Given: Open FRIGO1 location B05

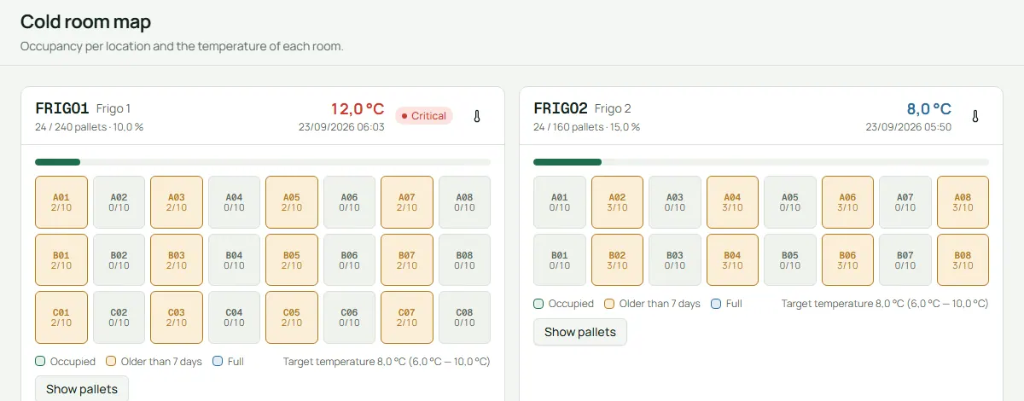Looking at the screenshot, I should click(292, 259).
